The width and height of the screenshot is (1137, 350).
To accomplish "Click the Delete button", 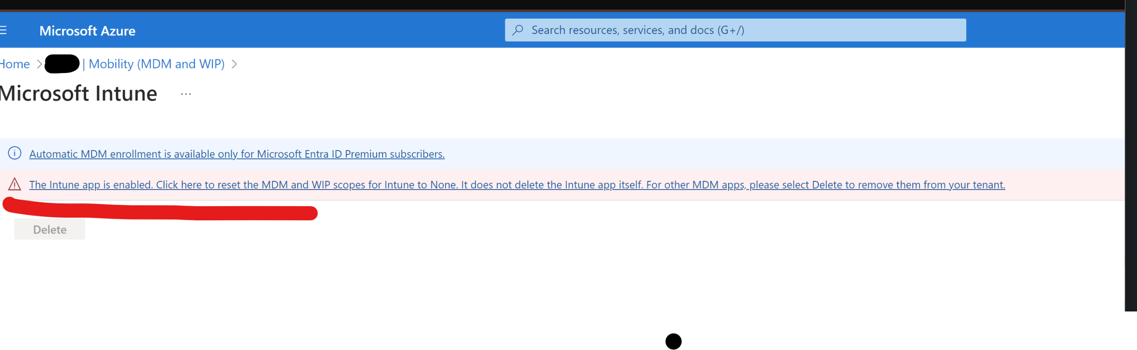I will [x=50, y=229].
